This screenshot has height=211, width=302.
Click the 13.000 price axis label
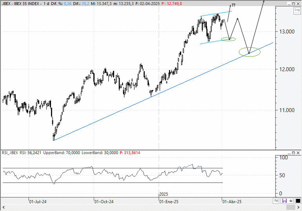pos(287,32)
